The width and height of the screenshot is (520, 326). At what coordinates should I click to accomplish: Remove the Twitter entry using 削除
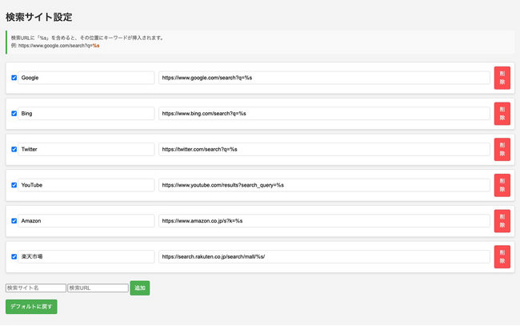(502, 150)
